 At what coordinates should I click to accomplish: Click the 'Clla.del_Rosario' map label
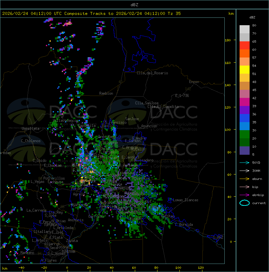point(152,73)
